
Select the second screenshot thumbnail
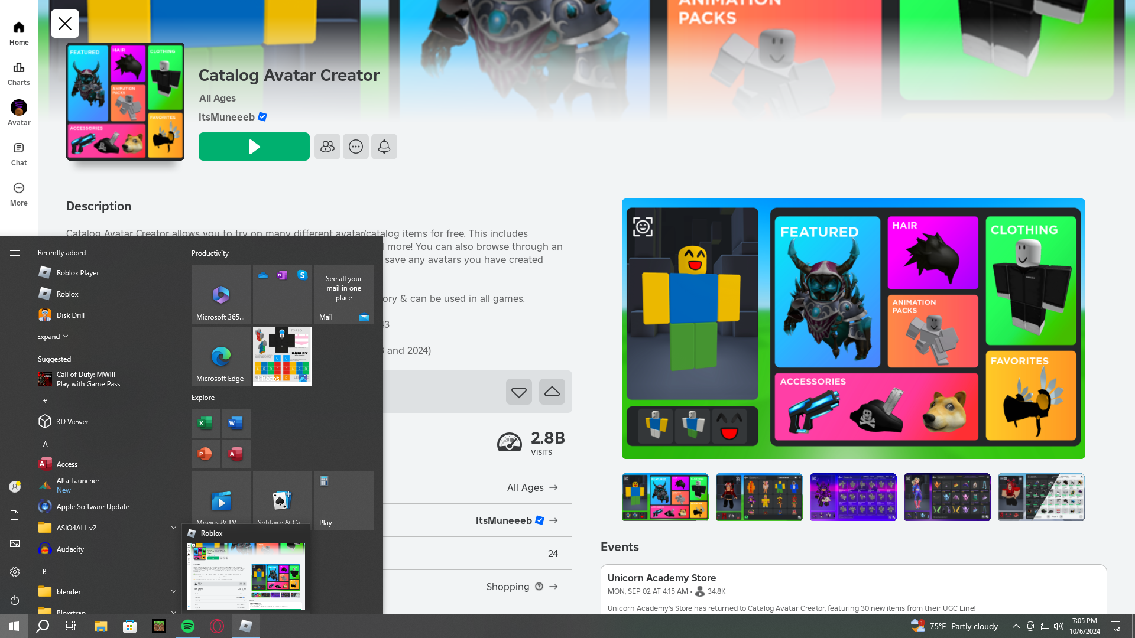759,497
